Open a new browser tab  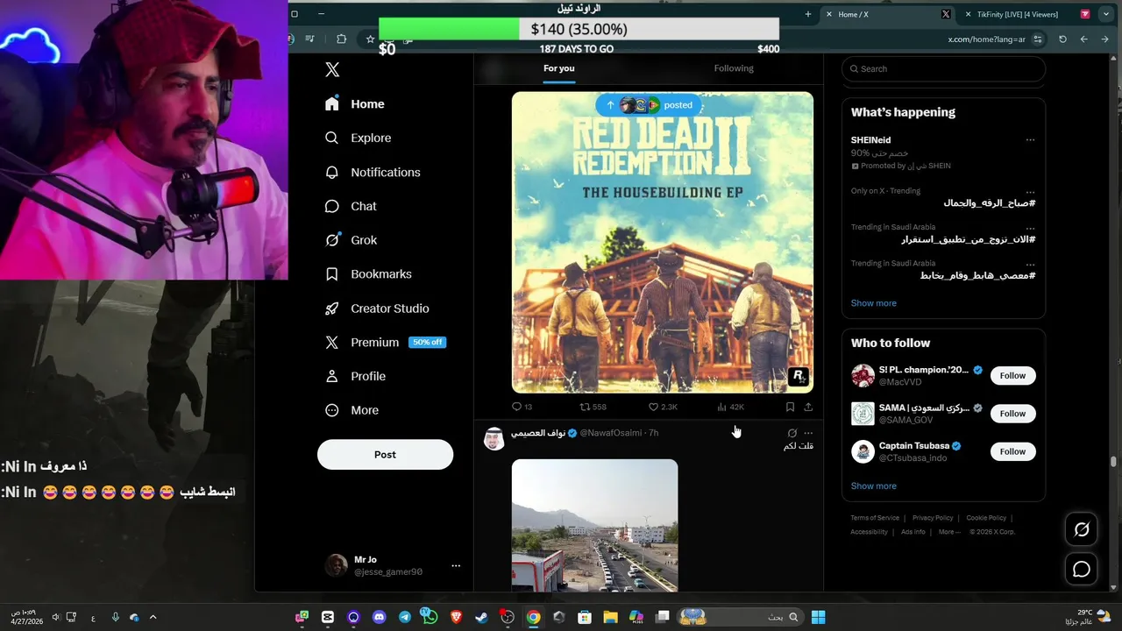(x=808, y=14)
